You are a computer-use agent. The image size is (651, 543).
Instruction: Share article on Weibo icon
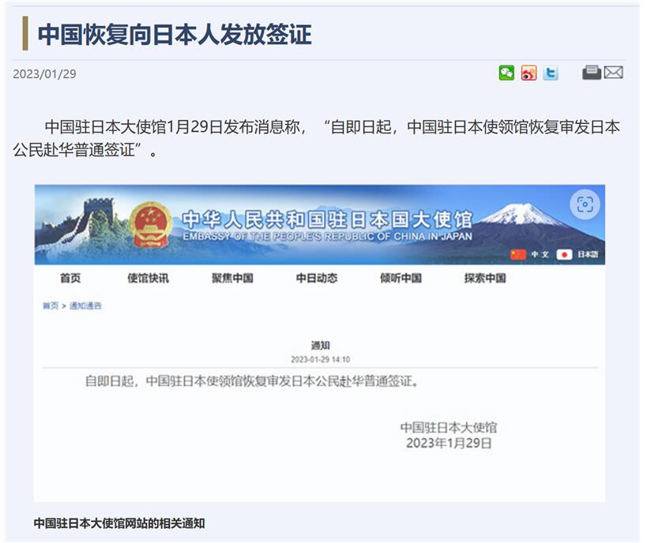coord(529,73)
